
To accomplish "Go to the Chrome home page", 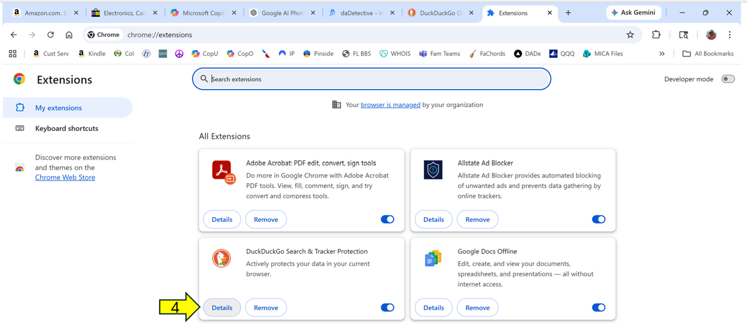I will pos(69,35).
